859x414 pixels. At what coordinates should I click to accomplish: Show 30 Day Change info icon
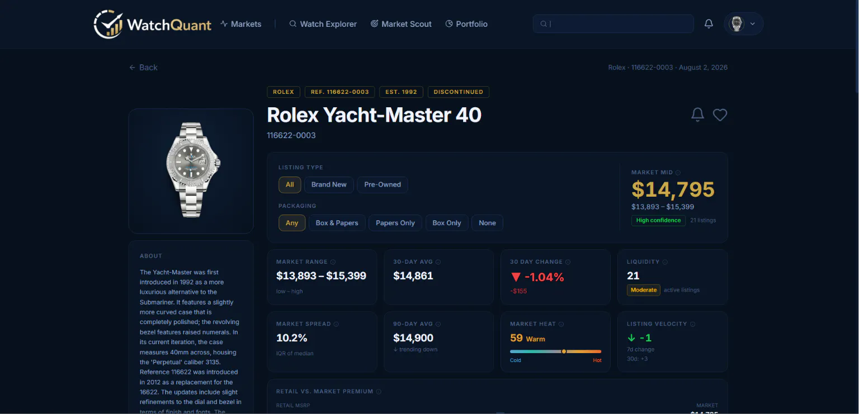[568, 262]
